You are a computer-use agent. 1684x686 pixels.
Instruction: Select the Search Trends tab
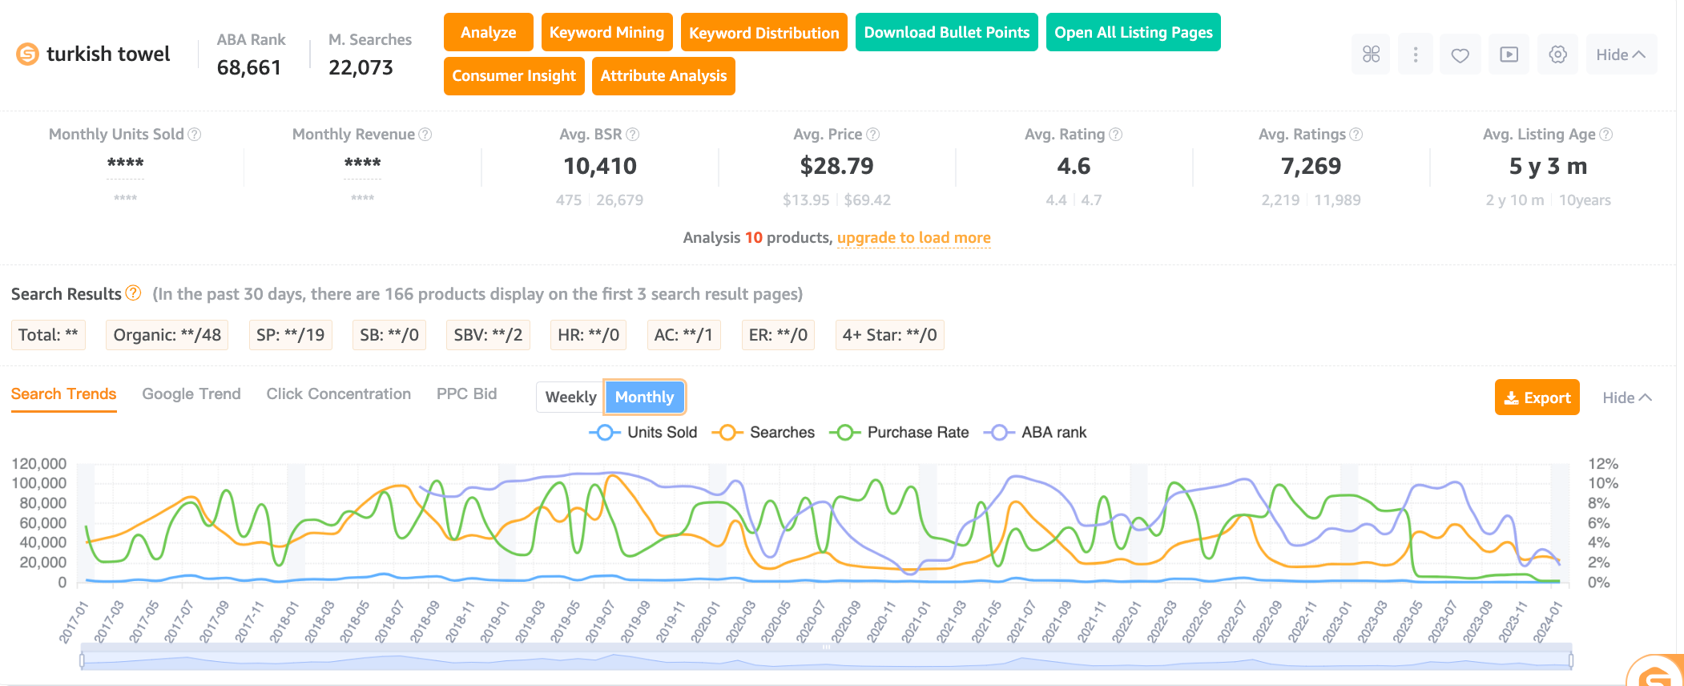point(63,393)
